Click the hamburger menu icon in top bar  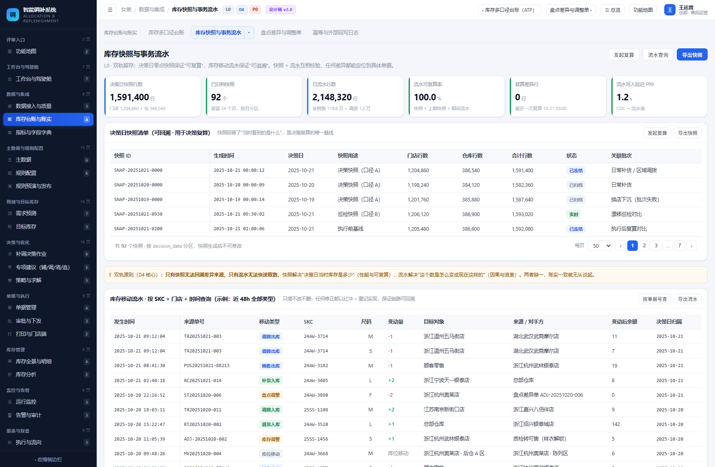tap(110, 10)
